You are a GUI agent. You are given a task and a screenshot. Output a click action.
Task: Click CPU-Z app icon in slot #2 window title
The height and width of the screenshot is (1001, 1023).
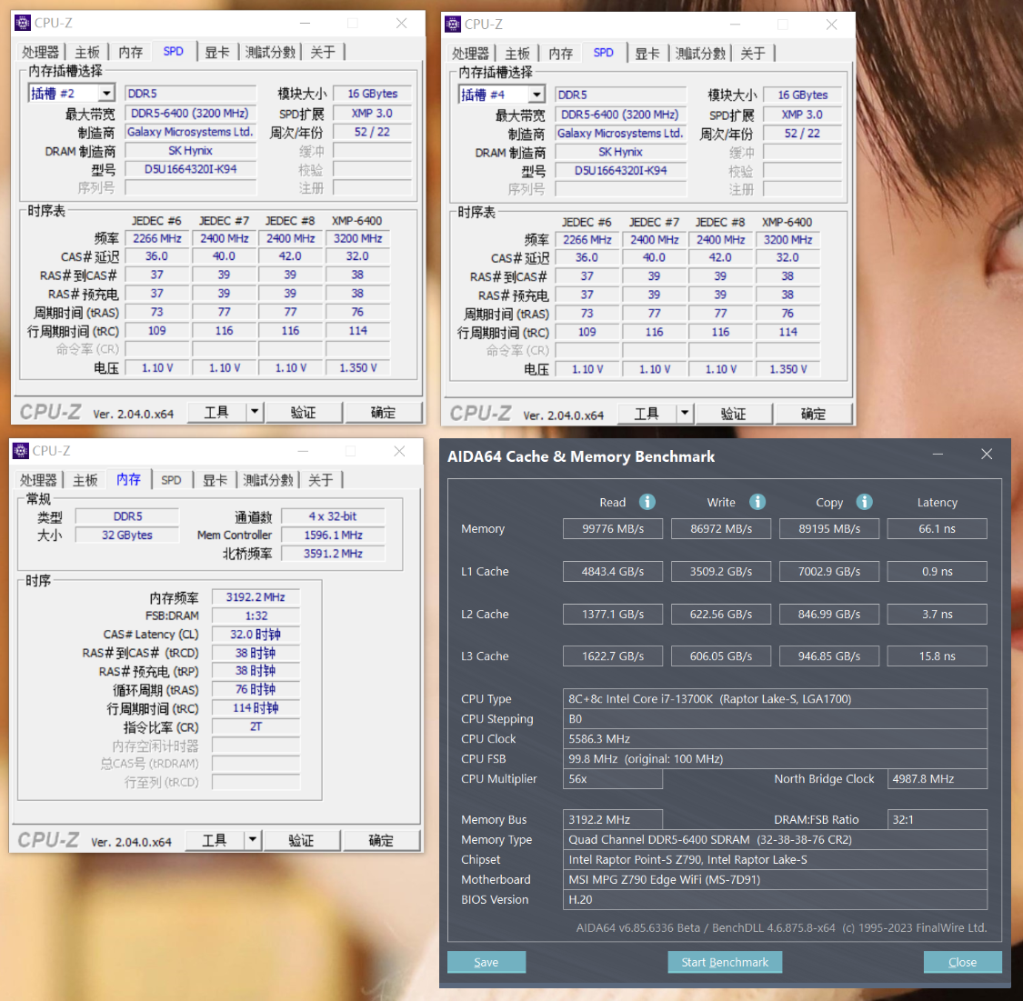pos(23,23)
